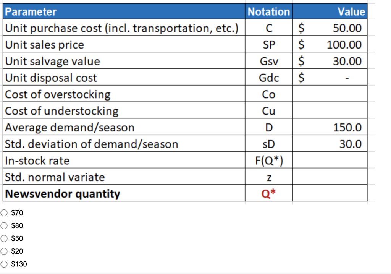
Task: Select the $70 radio option
Action: pyautogui.click(x=4, y=213)
